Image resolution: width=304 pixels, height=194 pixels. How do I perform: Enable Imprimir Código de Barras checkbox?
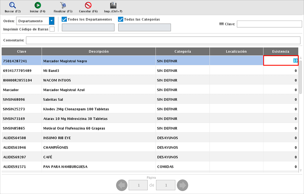point(52,29)
